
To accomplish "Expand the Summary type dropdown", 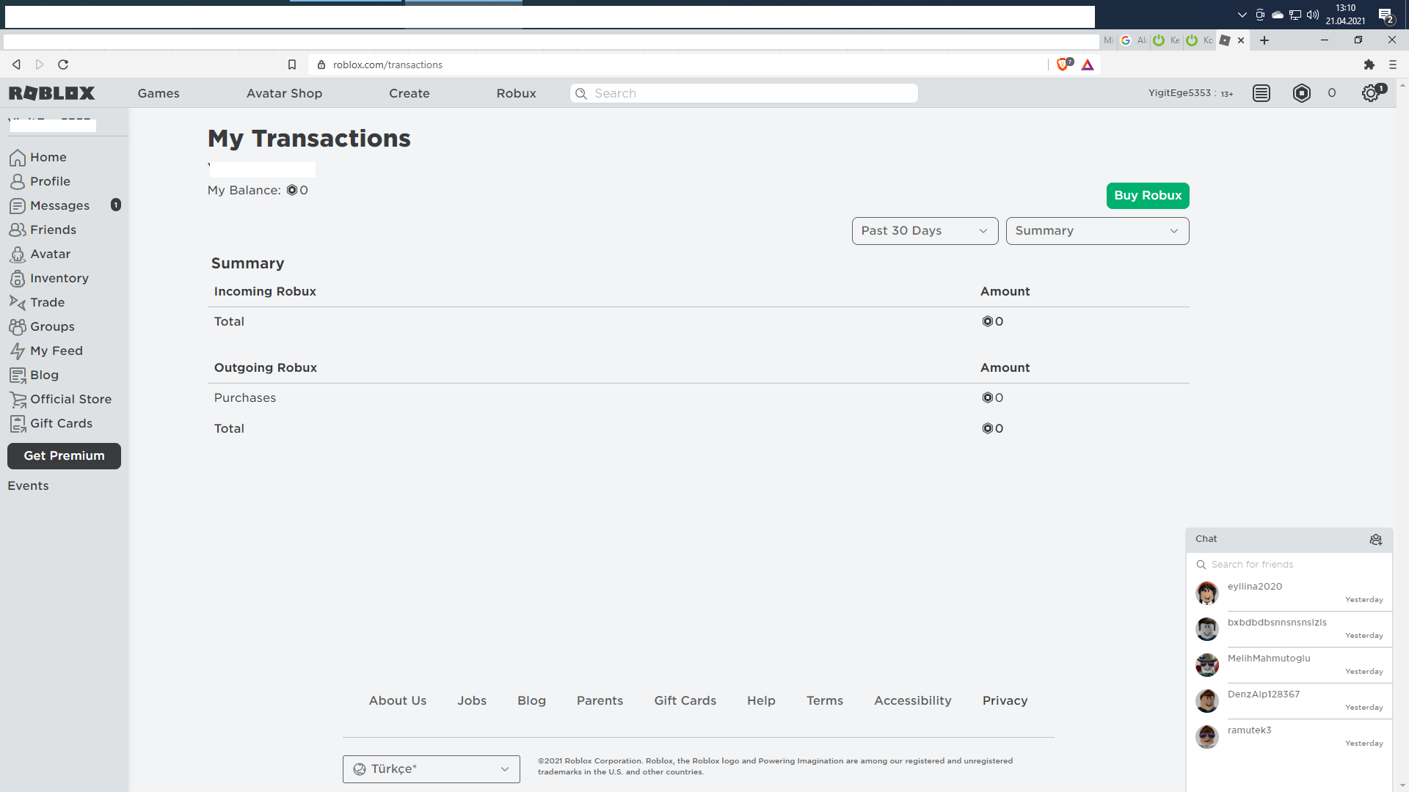I will pyautogui.click(x=1097, y=231).
